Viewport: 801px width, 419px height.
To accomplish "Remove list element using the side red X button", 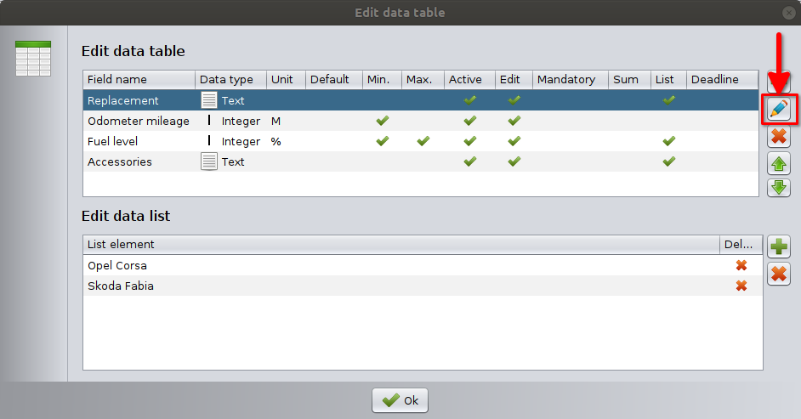I will tap(779, 274).
